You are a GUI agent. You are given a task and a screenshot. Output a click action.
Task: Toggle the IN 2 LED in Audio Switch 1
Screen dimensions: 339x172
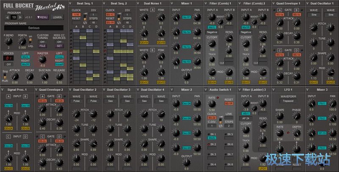tap(208, 144)
